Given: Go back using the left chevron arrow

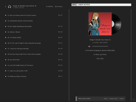Looking at the screenshot, I should coord(6,7).
